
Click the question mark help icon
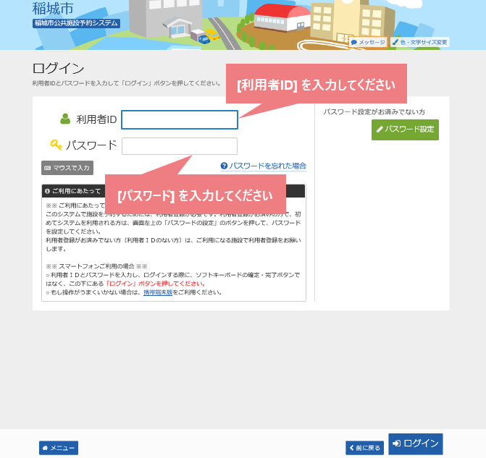(224, 166)
